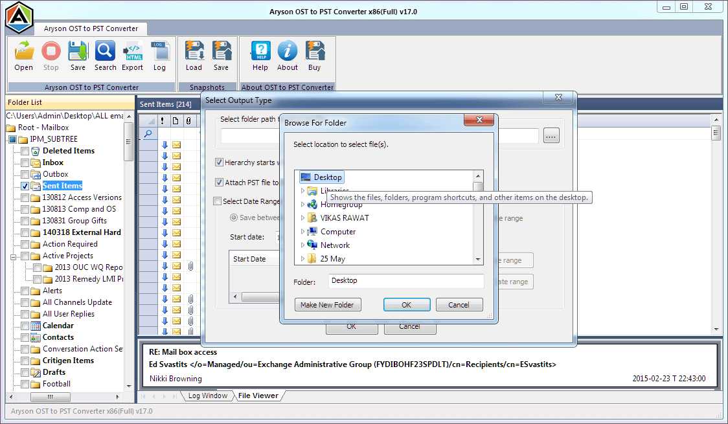Click the document type column header icon
The height and width of the screenshot is (424, 728).
[176, 120]
